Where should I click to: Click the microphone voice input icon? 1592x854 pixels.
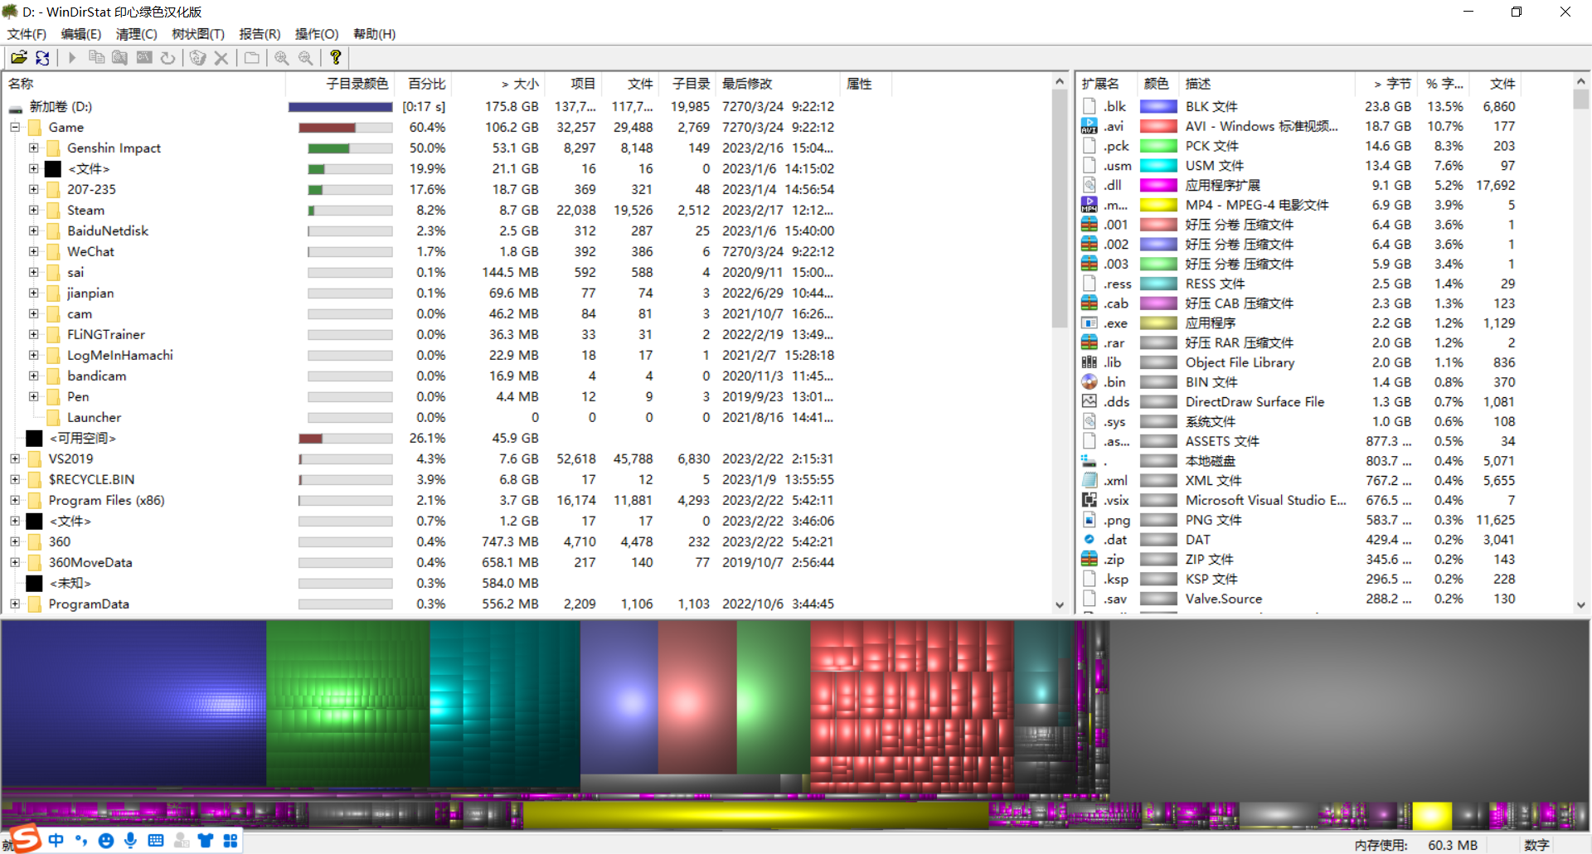[130, 841]
